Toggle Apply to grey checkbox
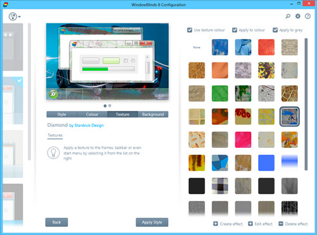This screenshot has height=235, width=317. tap(275, 30)
